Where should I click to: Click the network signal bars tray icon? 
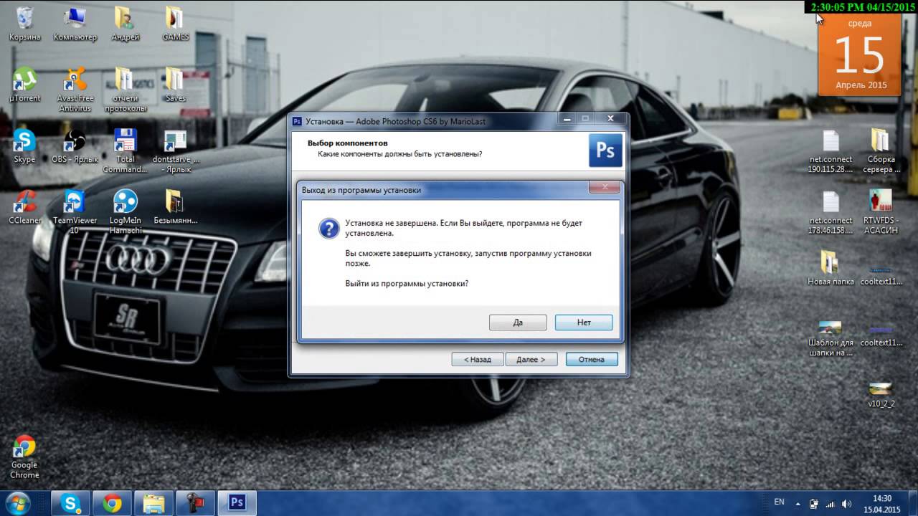click(831, 503)
